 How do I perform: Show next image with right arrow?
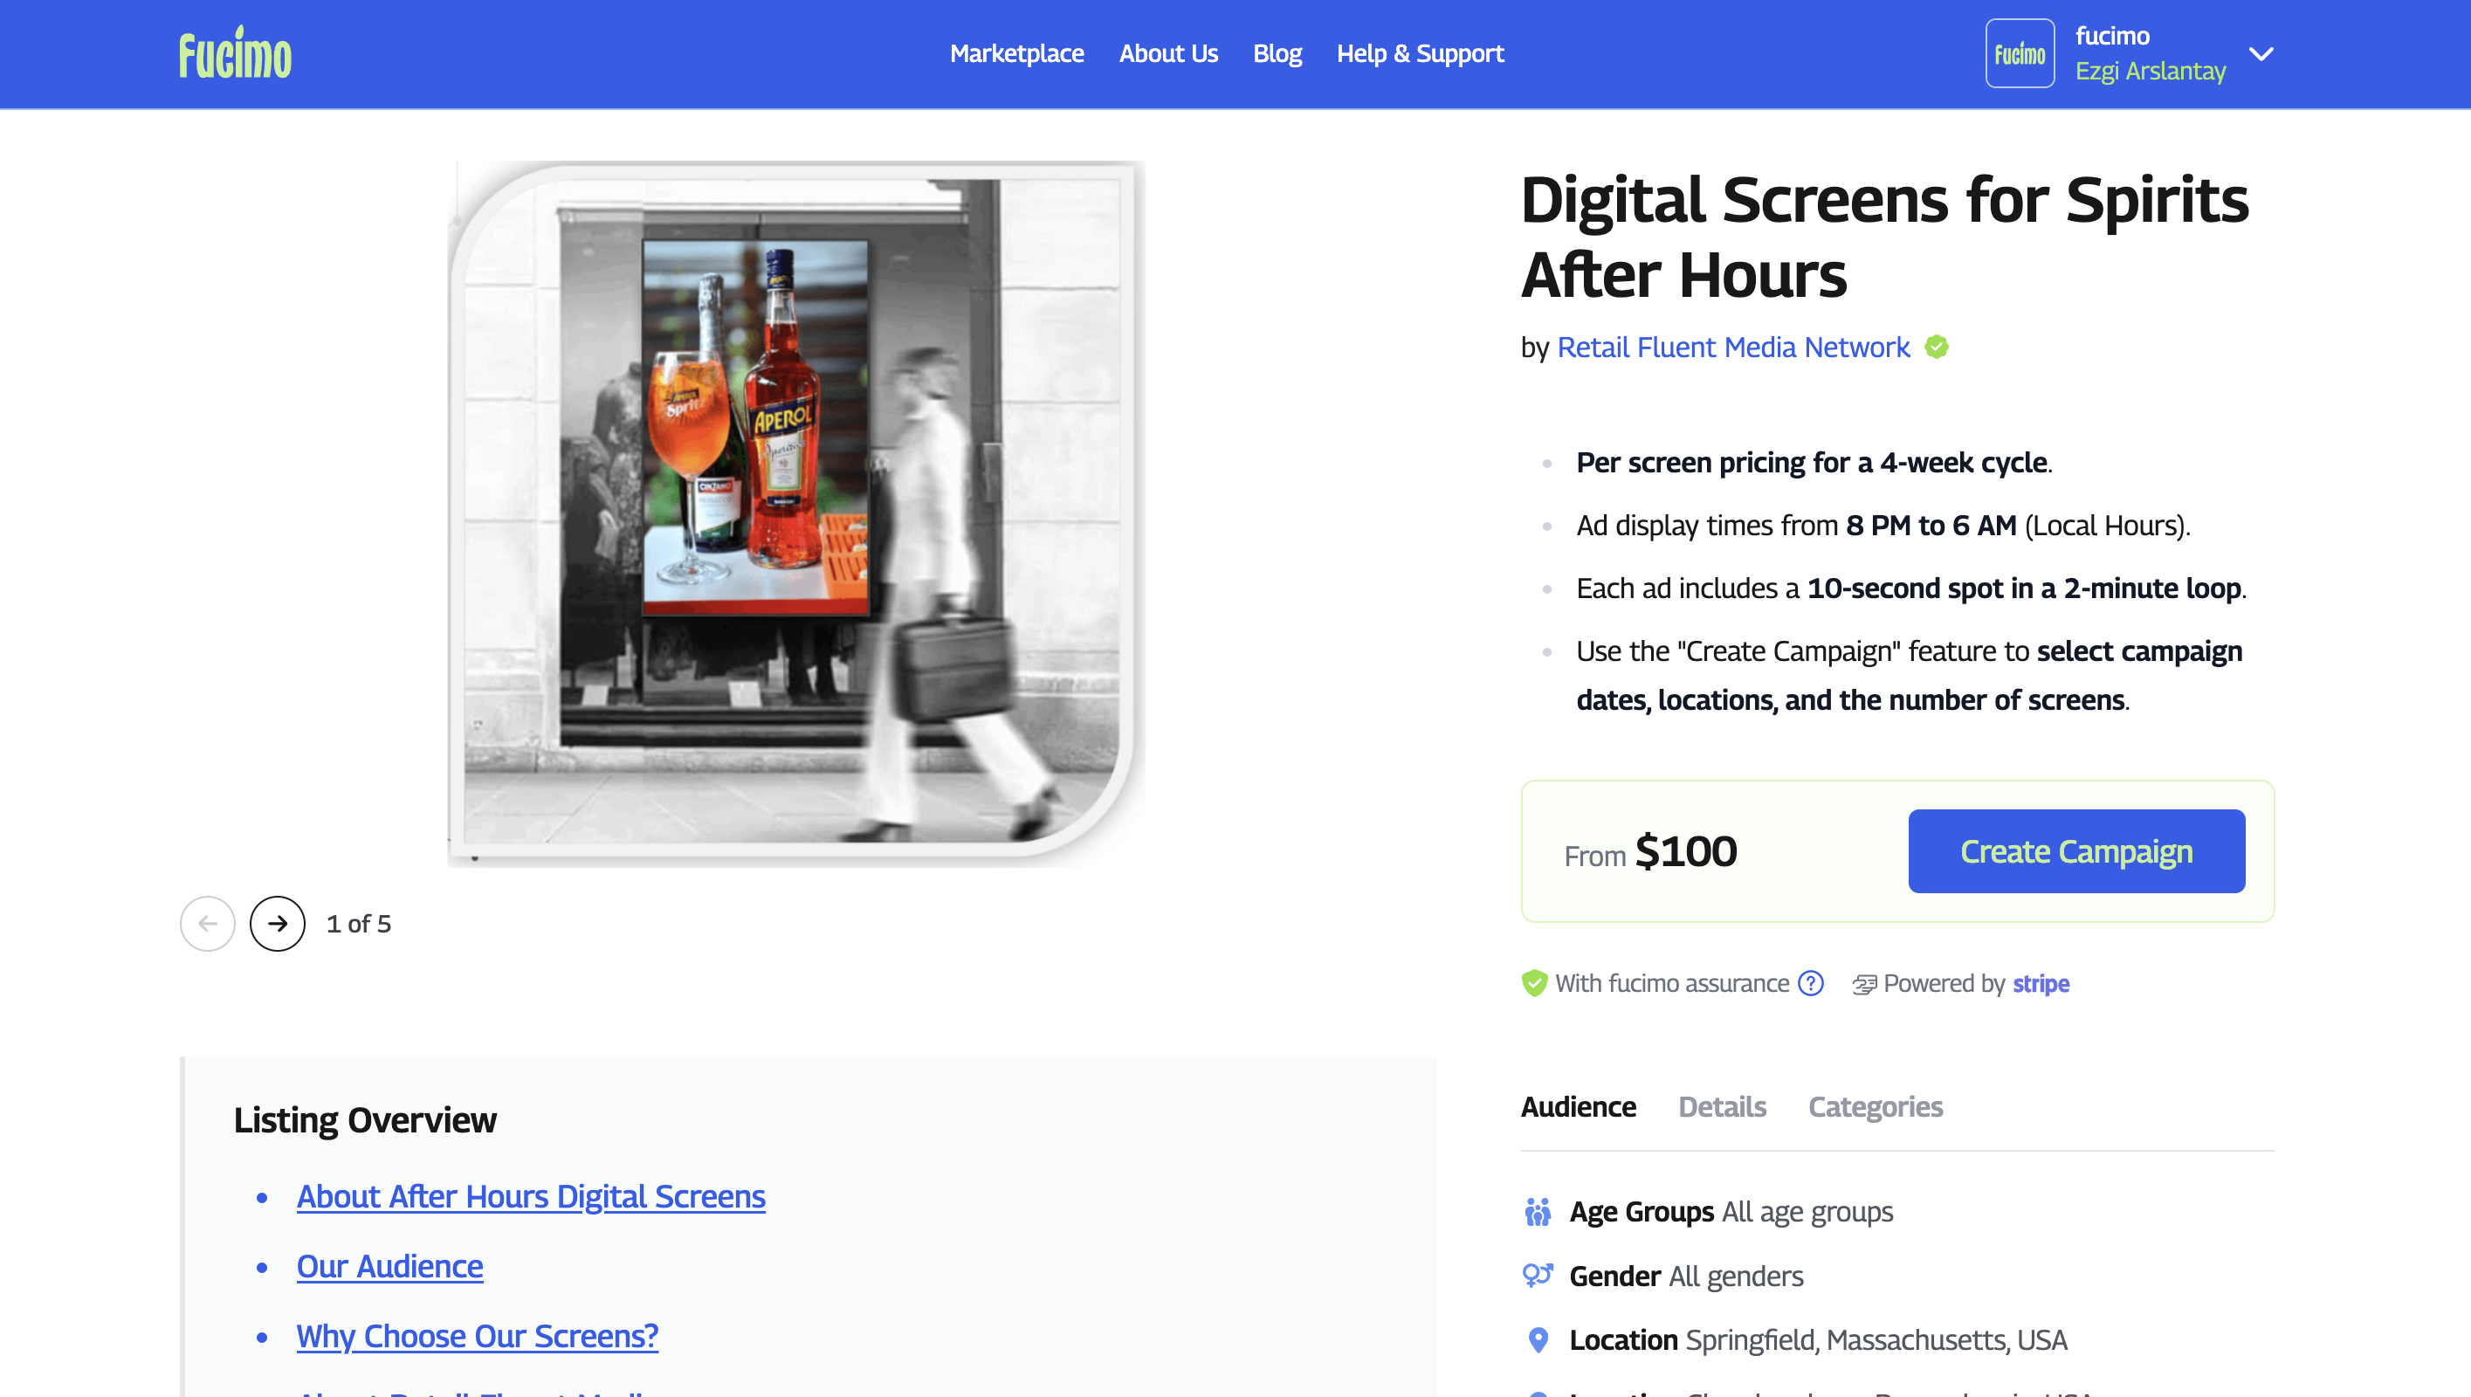point(277,923)
